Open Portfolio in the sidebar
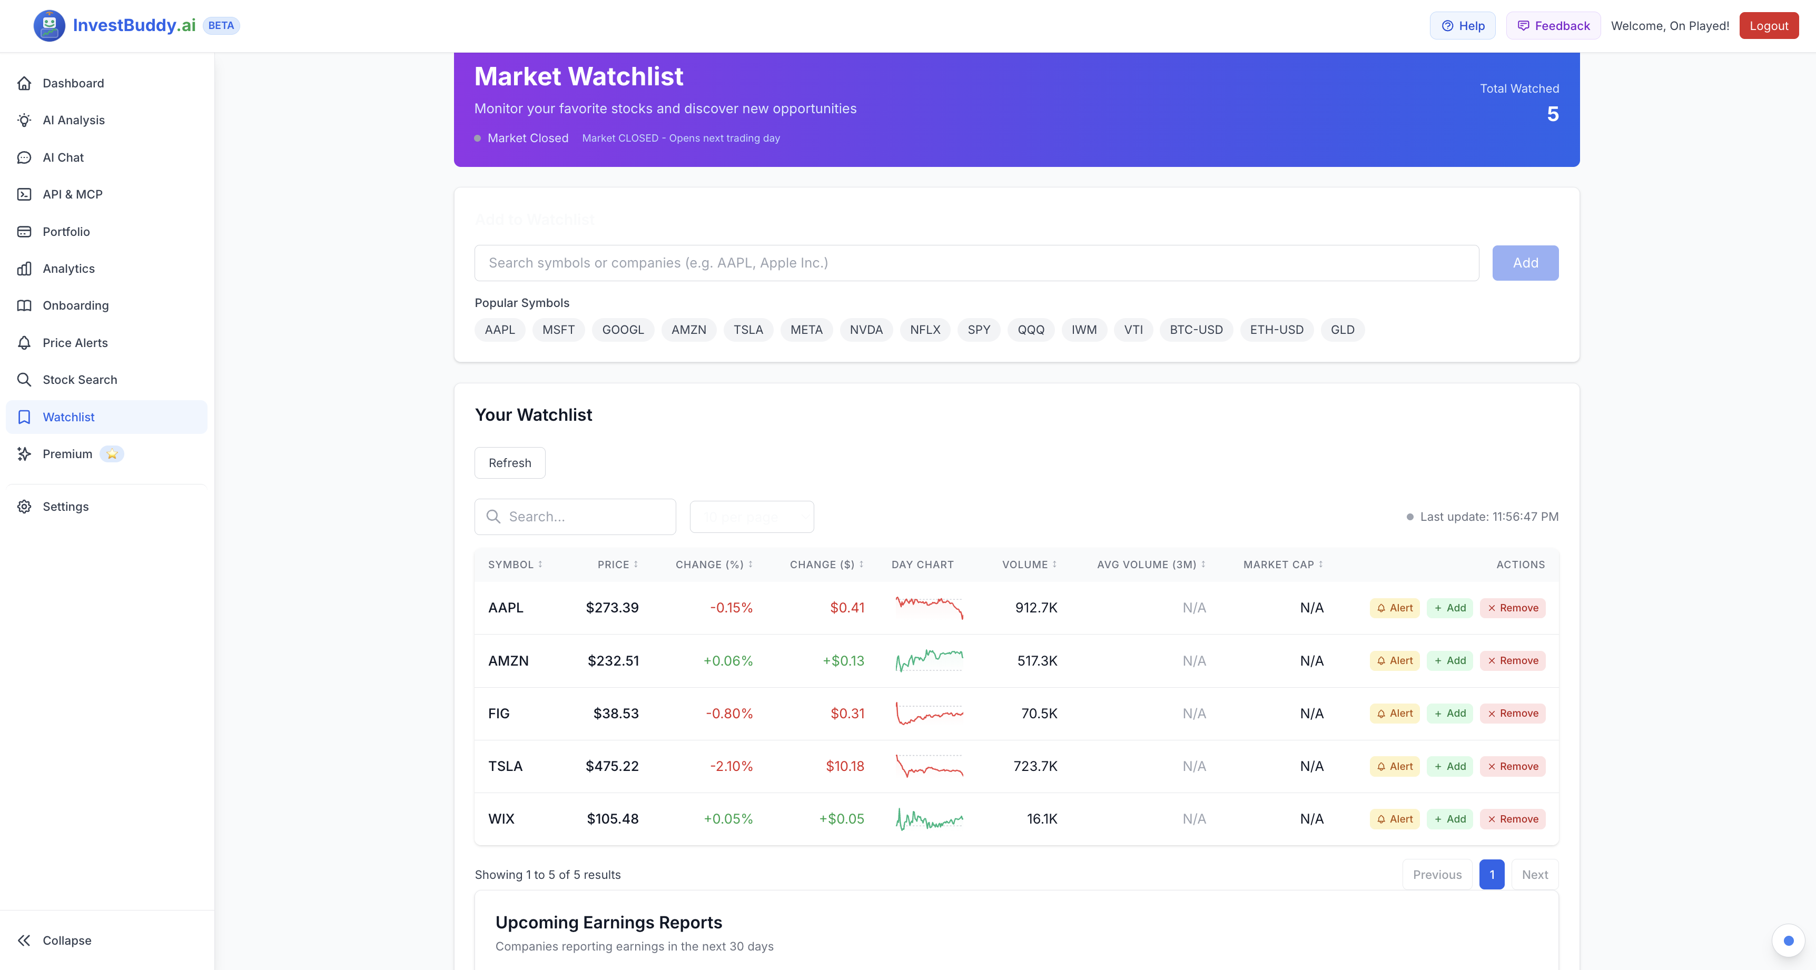Viewport: 1816px width, 970px height. point(106,232)
